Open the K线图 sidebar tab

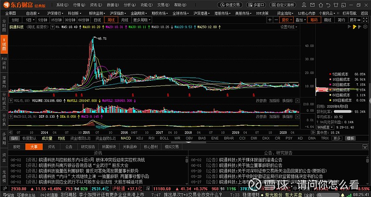click(x=4, y=44)
